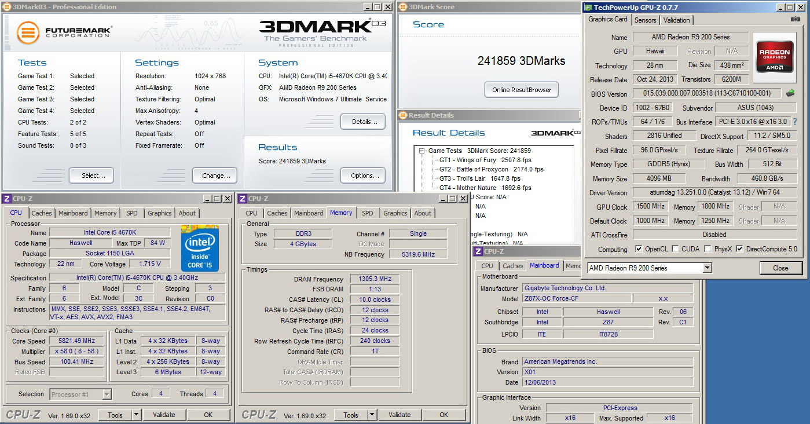This screenshot has width=810, height=424.
Task: Enable the PhysX checkbox
Action: coord(708,249)
